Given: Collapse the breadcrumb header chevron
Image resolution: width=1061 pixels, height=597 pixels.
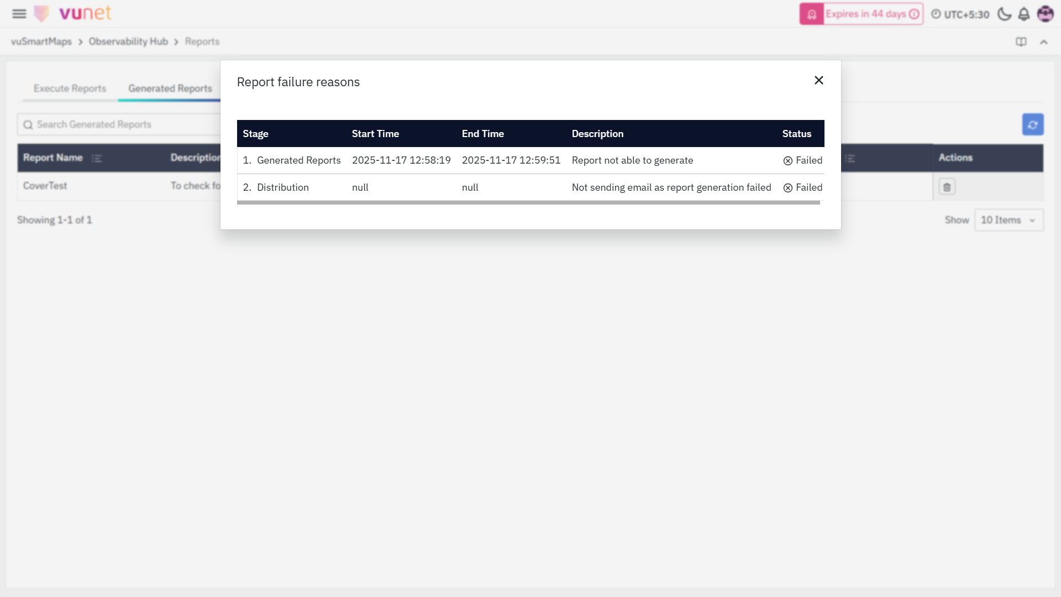Looking at the screenshot, I should tap(1044, 42).
